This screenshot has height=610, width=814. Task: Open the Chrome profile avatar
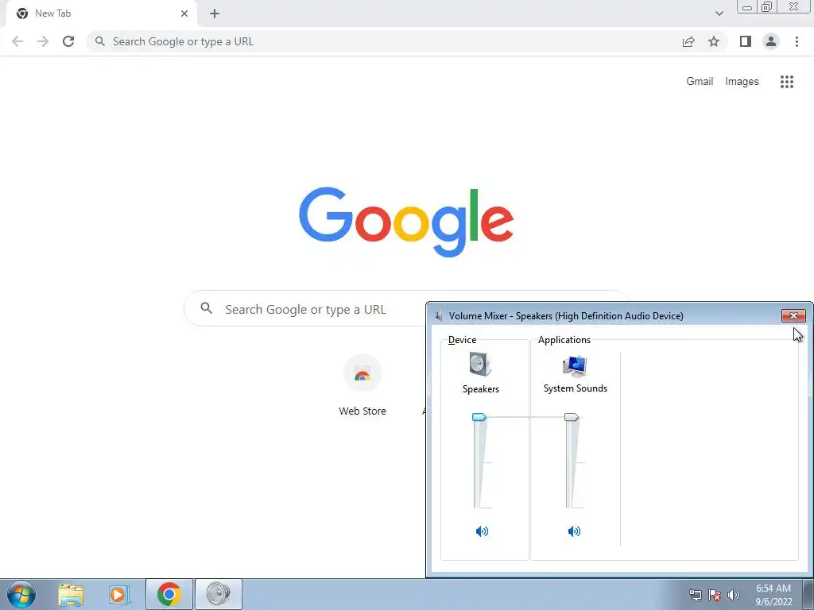[771, 41]
